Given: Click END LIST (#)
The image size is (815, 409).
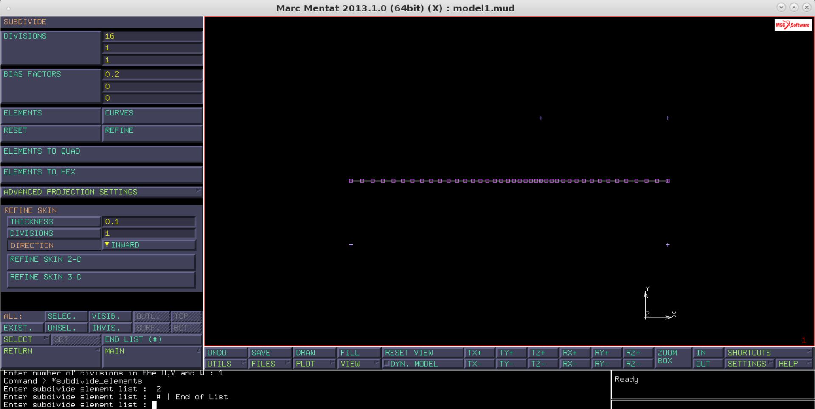Looking at the screenshot, I should pyautogui.click(x=152, y=339).
